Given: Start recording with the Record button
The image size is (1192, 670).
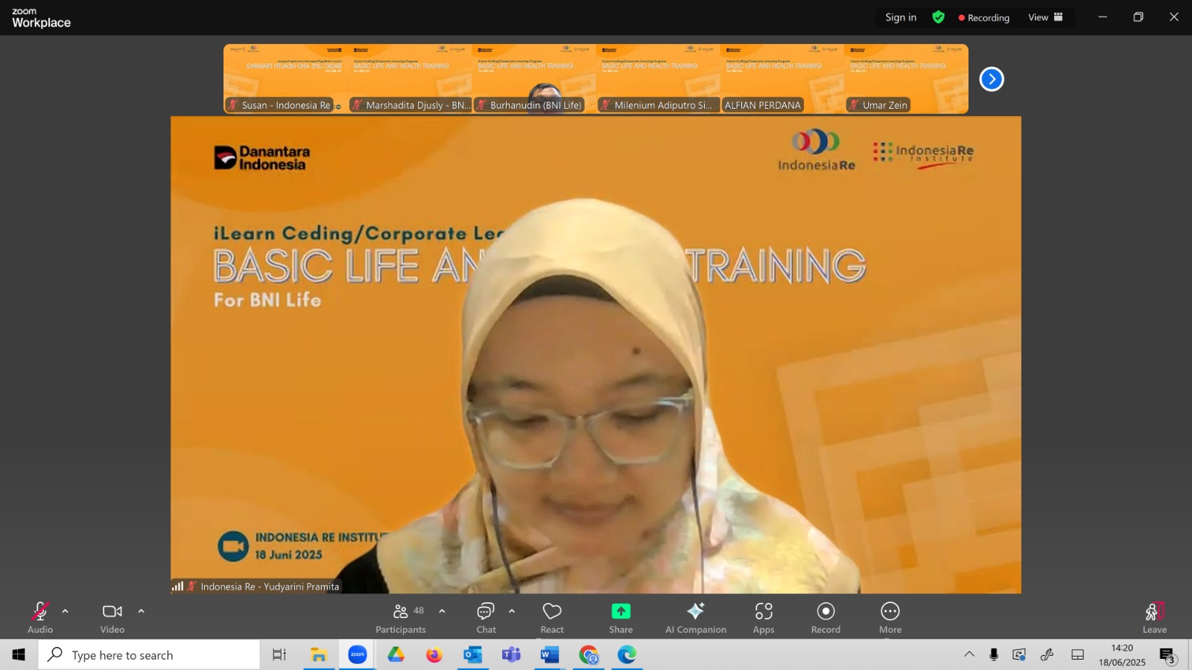Looking at the screenshot, I should coord(825,618).
